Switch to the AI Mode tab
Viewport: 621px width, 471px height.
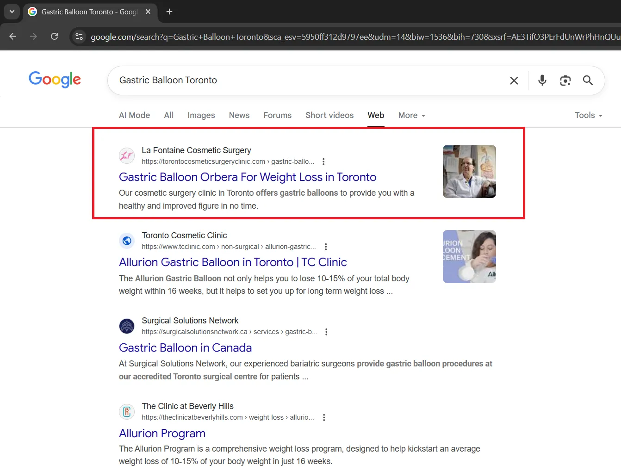click(134, 115)
